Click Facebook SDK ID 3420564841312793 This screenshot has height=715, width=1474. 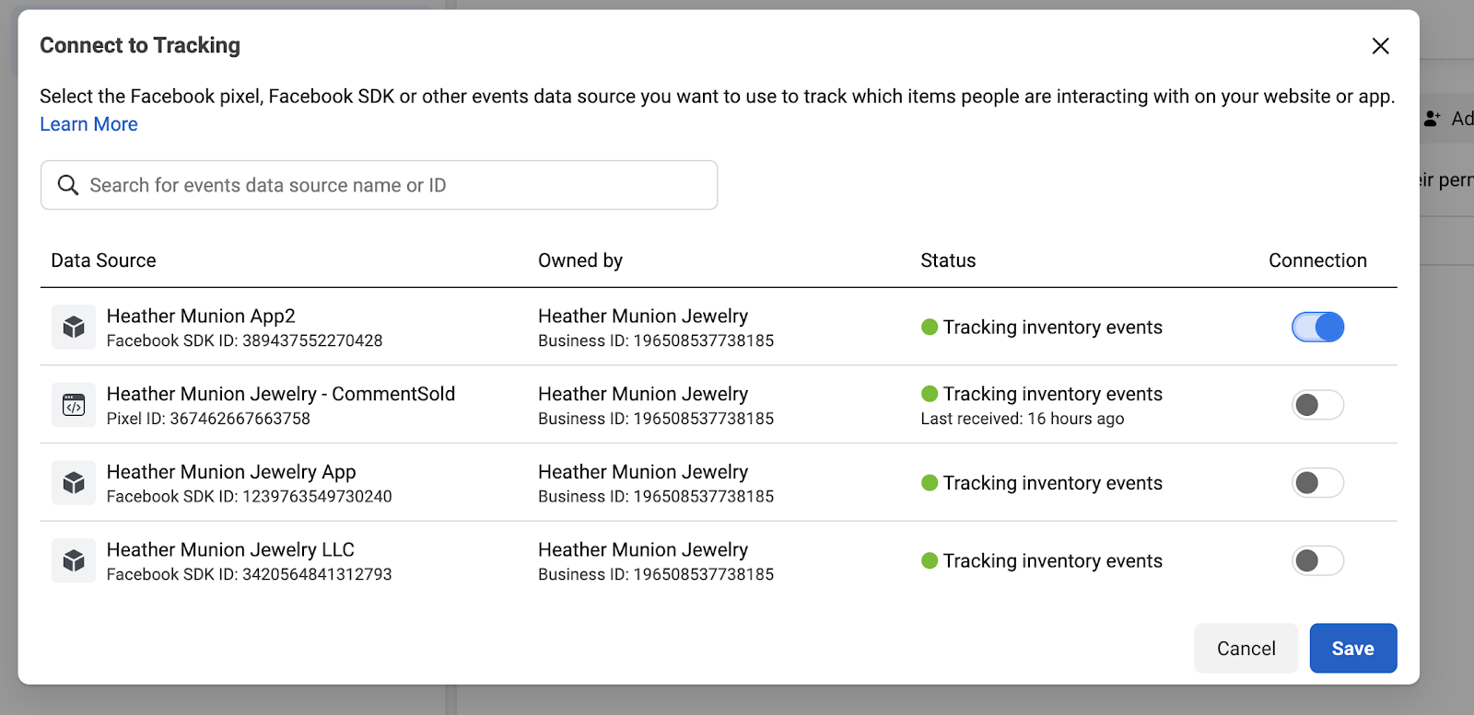coord(249,574)
